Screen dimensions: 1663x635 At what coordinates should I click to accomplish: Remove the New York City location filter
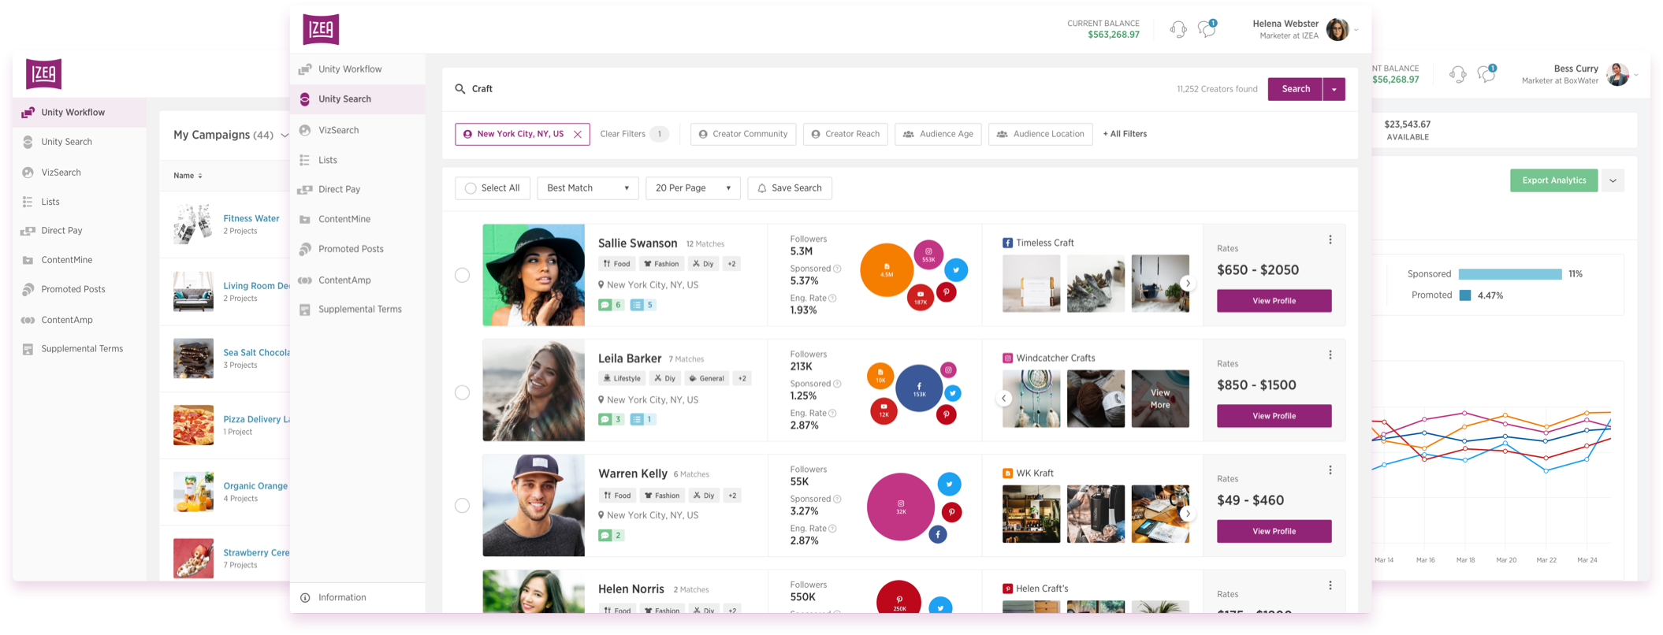(x=578, y=135)
